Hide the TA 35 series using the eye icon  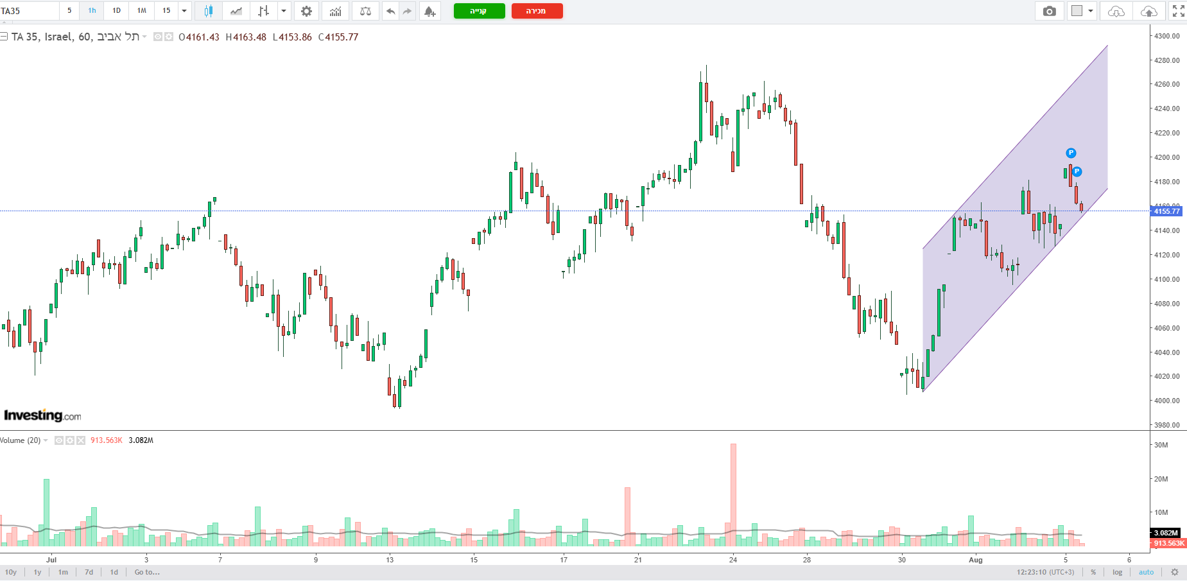pyautogui.click(x=158, y=37)
